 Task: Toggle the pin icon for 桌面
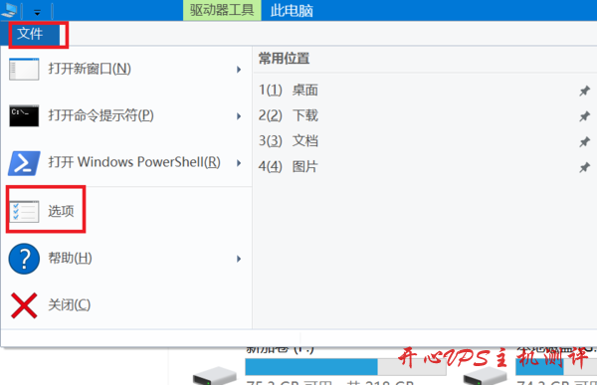coord(584,91)
